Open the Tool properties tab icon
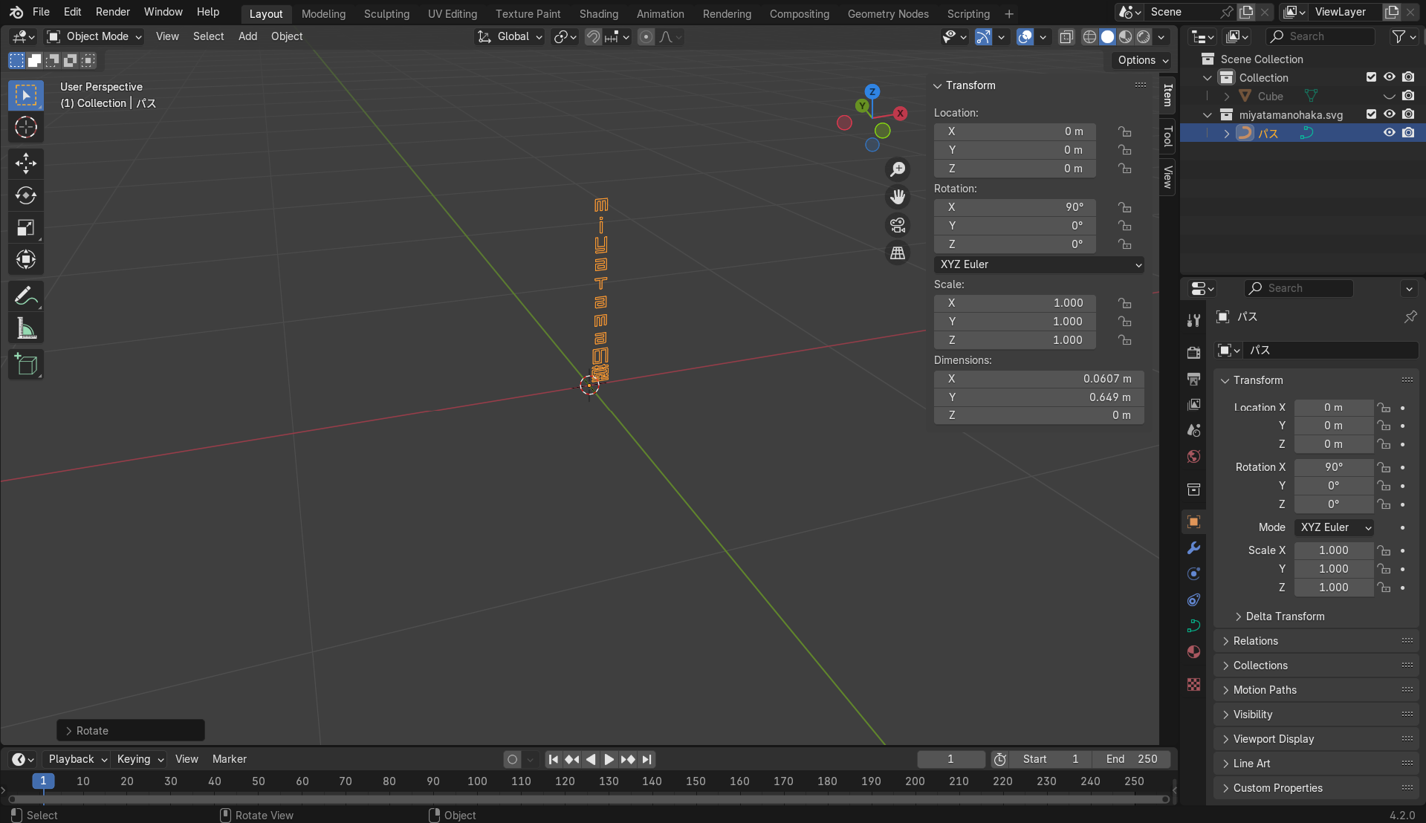1426x823 pixels. coord(1193,320)
